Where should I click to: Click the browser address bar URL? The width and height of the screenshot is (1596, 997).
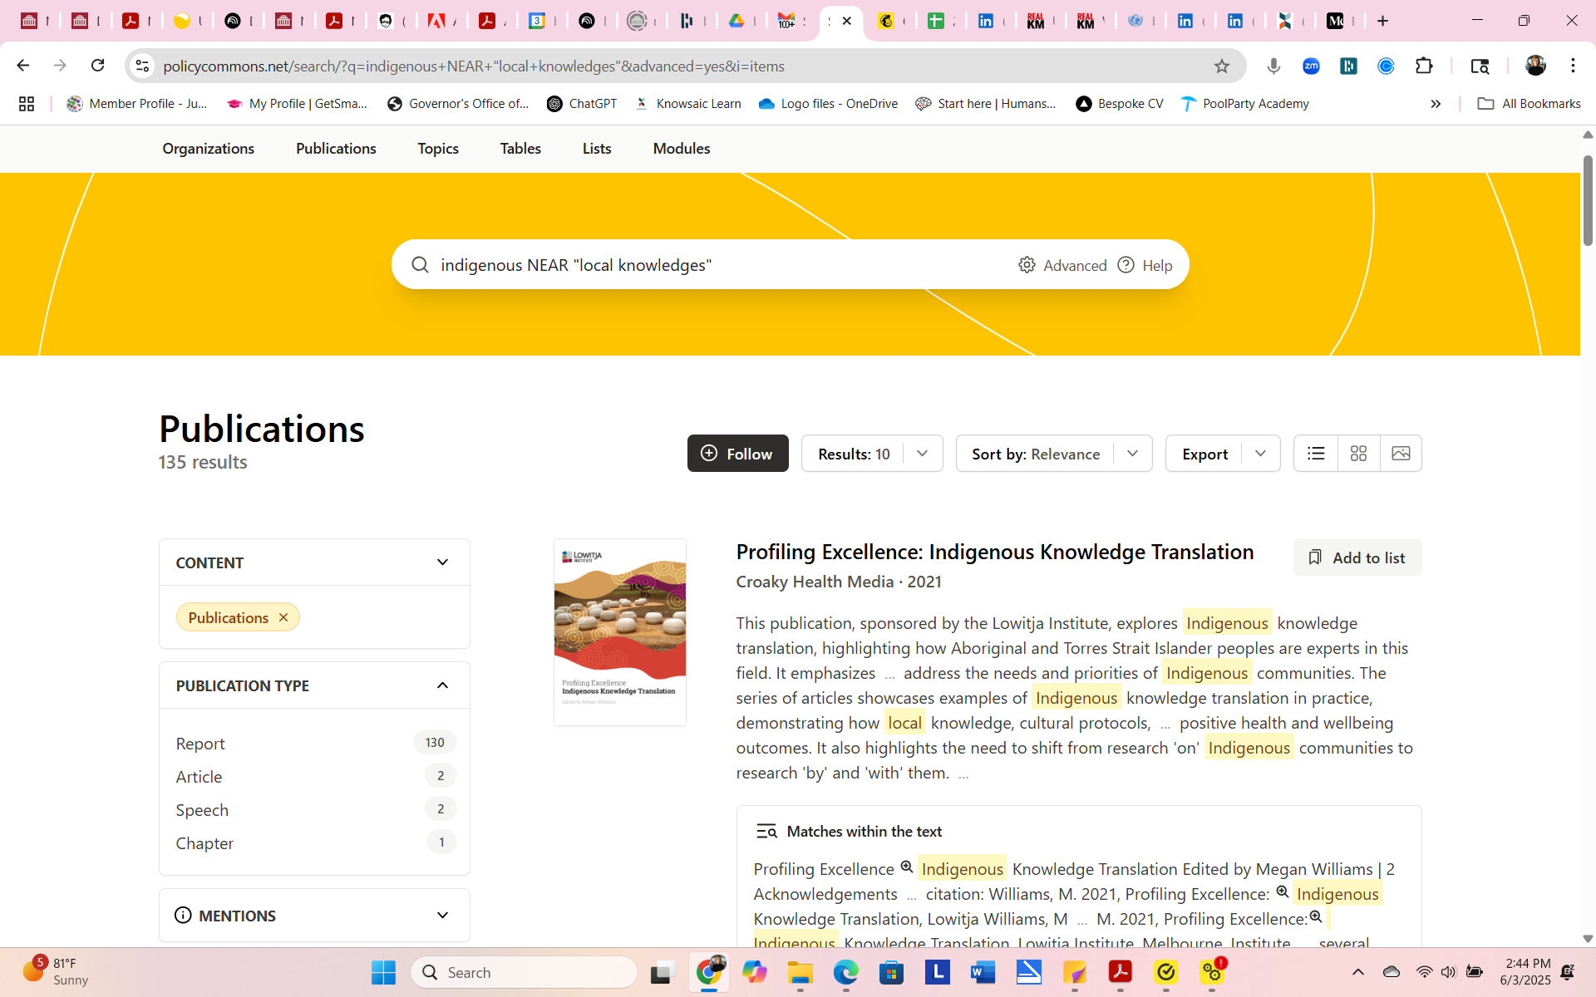[x=474, y=66]
